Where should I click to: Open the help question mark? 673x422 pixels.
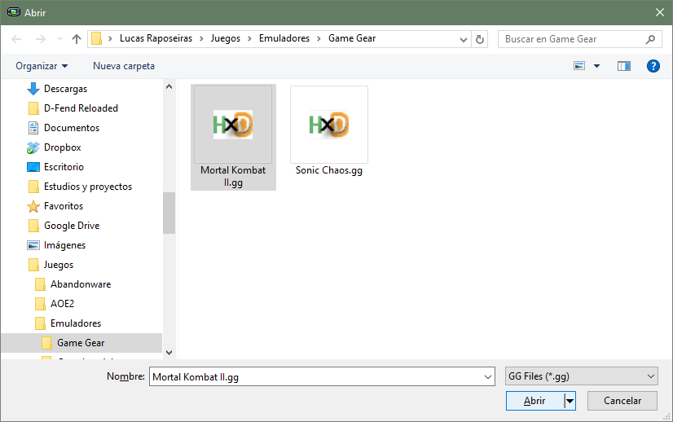(x=653, y=66)
